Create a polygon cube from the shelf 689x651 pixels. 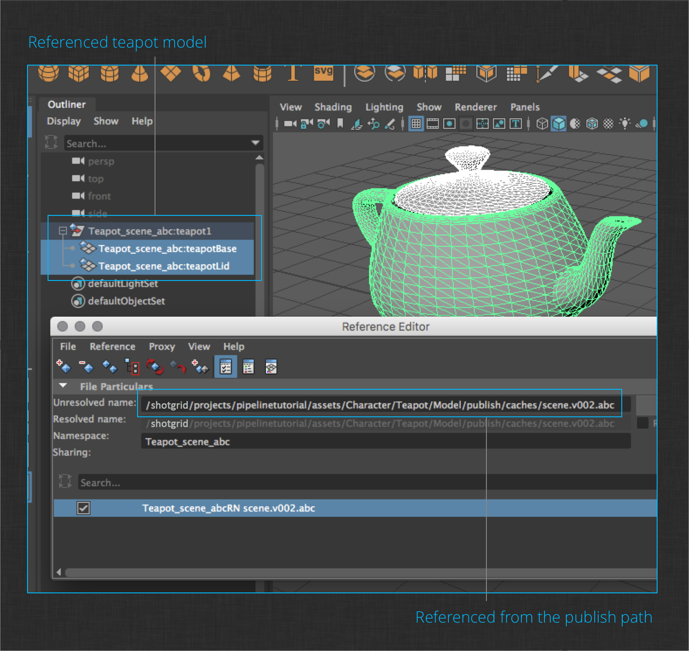[79, 73]
